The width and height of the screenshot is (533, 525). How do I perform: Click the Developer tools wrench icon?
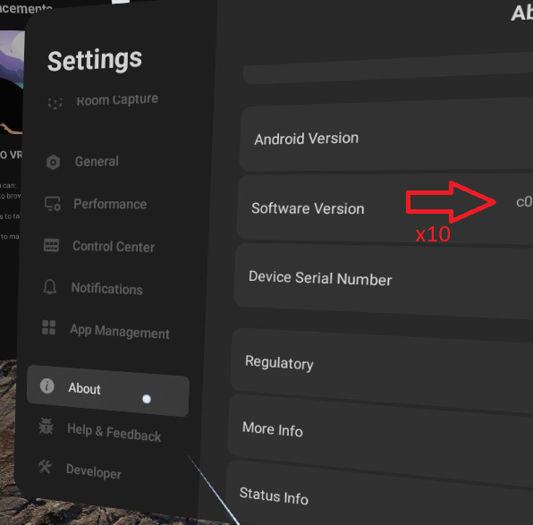tap(45, 467)
